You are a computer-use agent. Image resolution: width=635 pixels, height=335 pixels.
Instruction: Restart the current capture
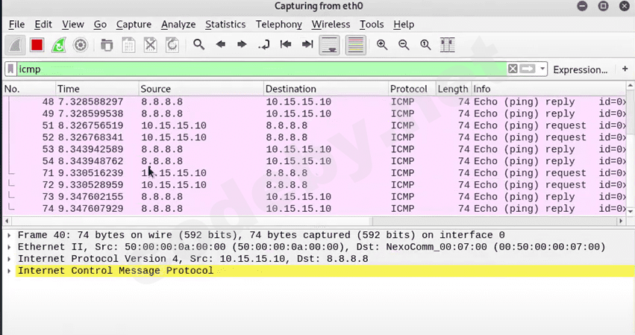58,45
